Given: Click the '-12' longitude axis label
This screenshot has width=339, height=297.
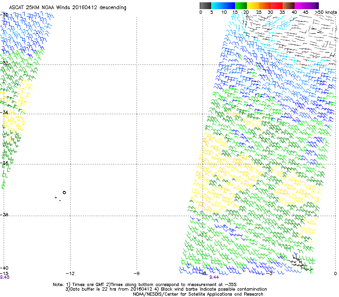Looking at the screenshot, I should coord(70,274).
